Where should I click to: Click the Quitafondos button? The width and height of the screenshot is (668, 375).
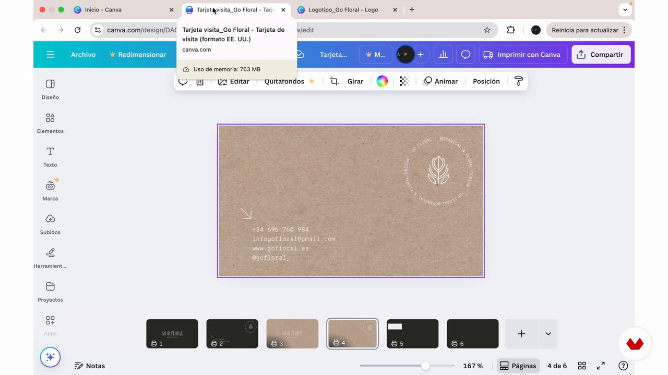point(289,81)
